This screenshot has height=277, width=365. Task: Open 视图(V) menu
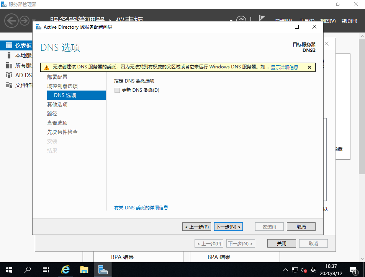click(328, 21)
